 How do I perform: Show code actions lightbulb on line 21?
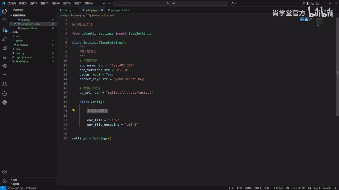tap(74, 110)
